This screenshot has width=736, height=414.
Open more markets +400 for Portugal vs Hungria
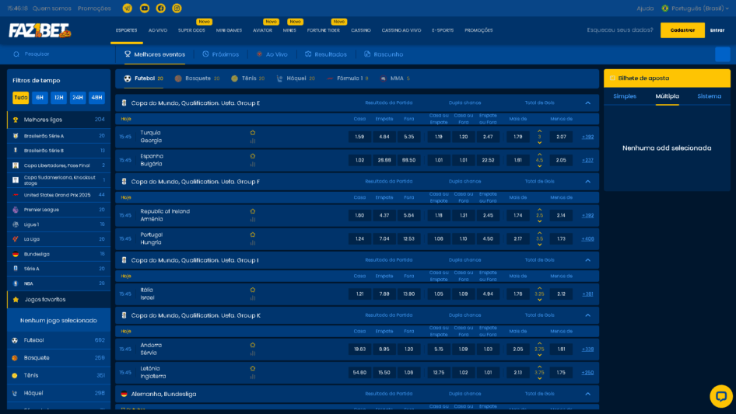(x=587, y=239)
